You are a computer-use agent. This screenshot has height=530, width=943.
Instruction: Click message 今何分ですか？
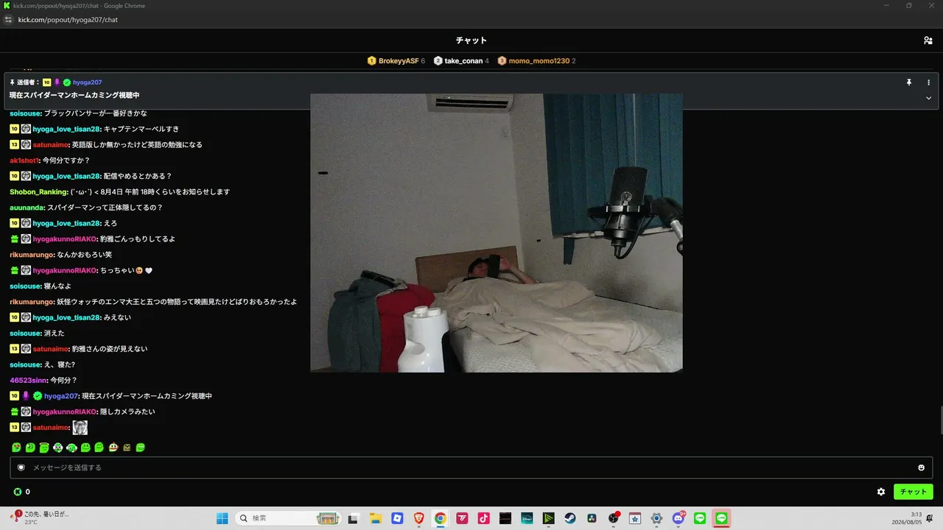click(66, 160)
